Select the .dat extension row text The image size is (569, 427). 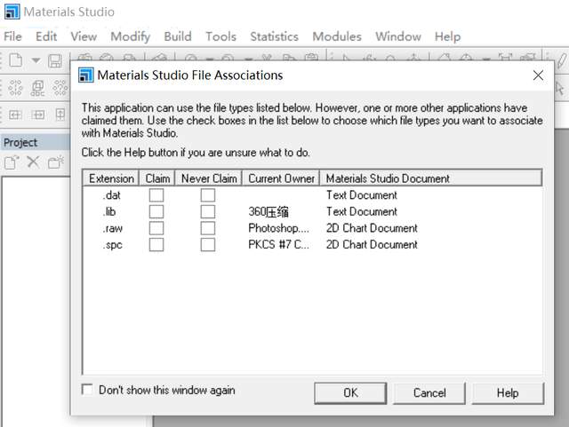click(111, 195)
